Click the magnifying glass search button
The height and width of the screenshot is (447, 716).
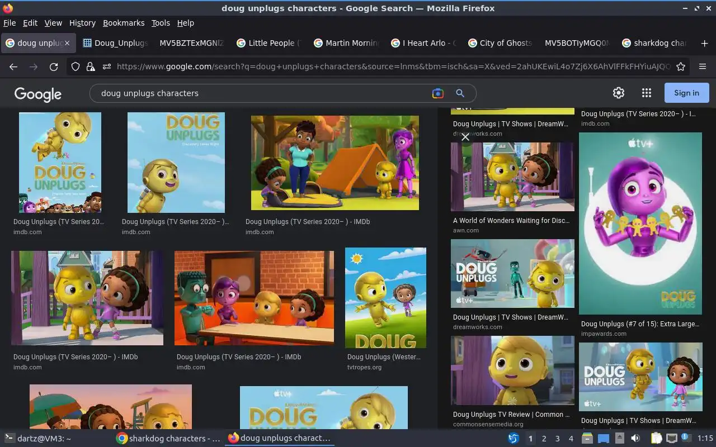click(x=460, y=93)
